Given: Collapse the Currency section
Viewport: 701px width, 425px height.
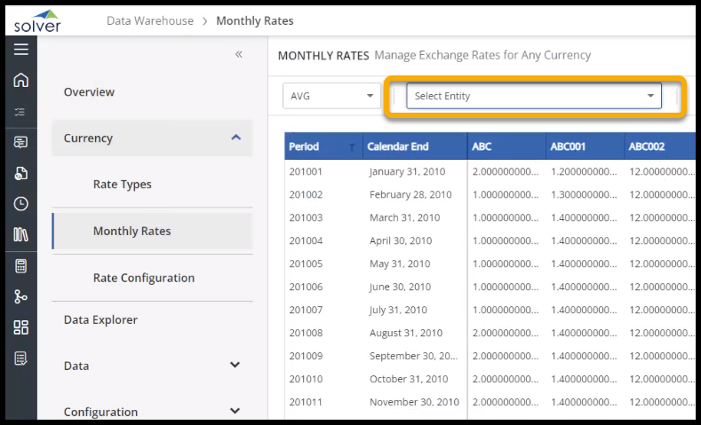Looking at the screenshot, I should 235,138.
